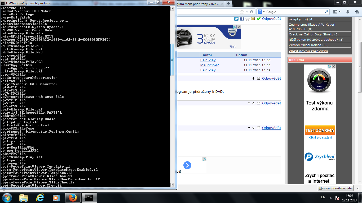Open a new Firefox tab with the plus button
Viewport: 362px width, 203px height.
[x=228, y=3]
